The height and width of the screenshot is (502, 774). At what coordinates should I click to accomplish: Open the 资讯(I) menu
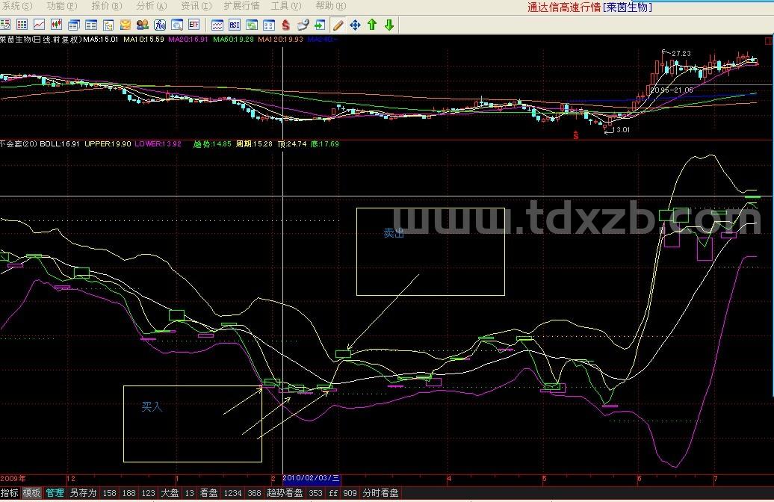pyautogui.click(x=196, y=6)
